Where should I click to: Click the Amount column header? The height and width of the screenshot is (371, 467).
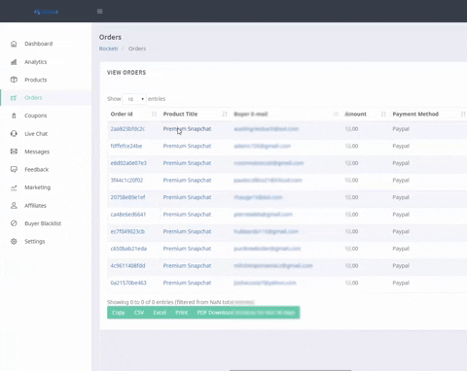(x=355, y=114)
